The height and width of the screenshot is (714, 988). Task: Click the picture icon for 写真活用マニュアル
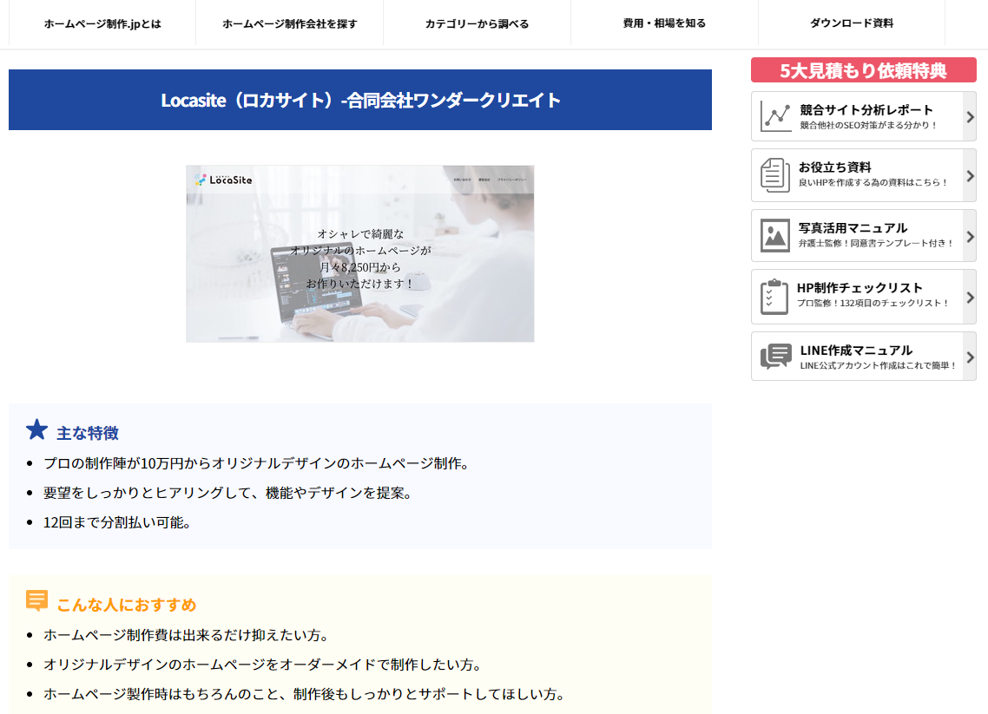(x=775, y=235)
